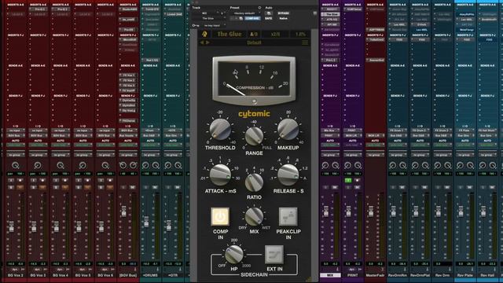Screen dimensions: 503x283
Task: Toggle the PEAKCLIP IN button
Action: 288,217
